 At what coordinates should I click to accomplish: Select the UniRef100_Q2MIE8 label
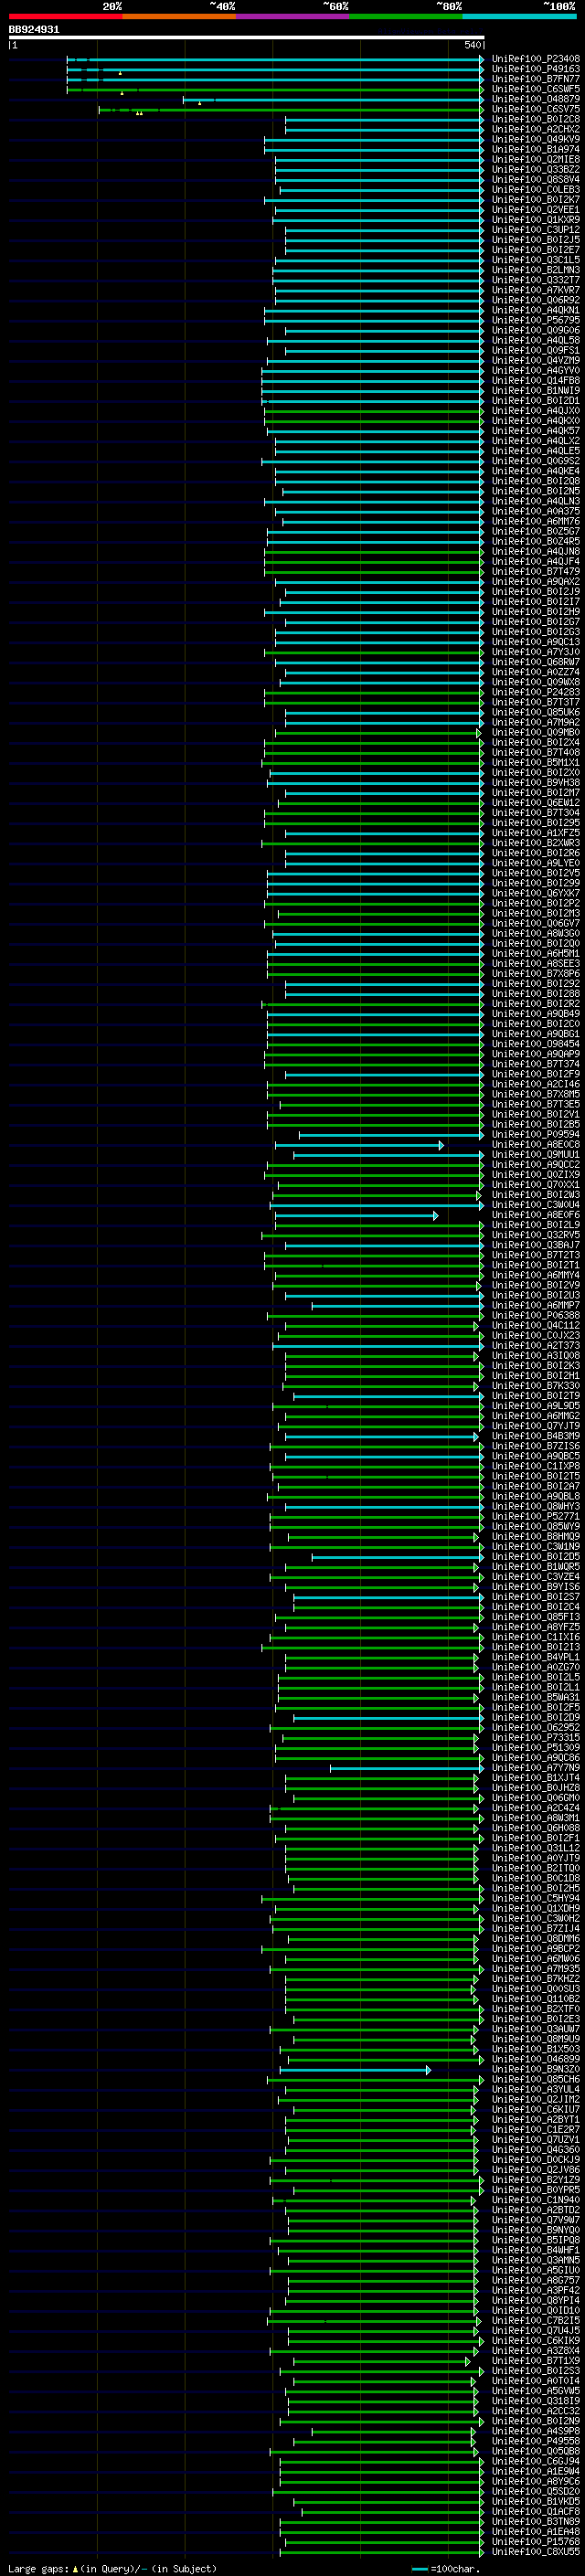coord(536,159)
